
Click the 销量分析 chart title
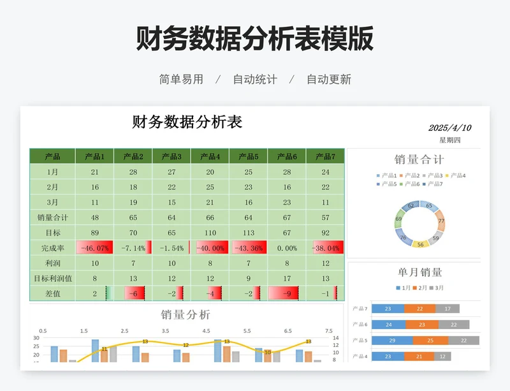coord(186,314)
